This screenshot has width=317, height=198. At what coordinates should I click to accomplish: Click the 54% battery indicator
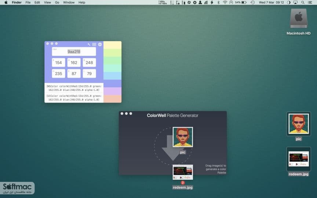[x=241, y=3]
